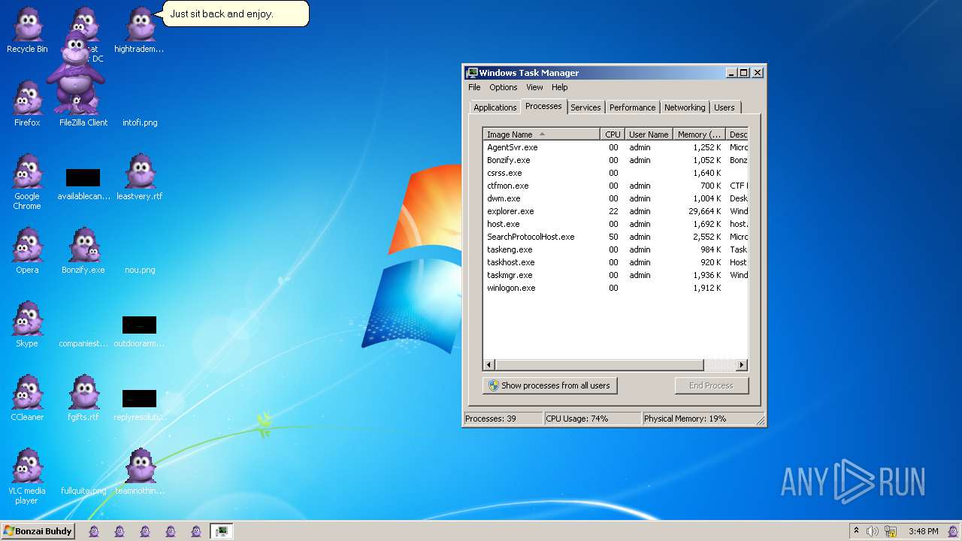Open the Bonzai Buhdy Start button
Viewport: 962px width, 541px height.
point(38,531)
